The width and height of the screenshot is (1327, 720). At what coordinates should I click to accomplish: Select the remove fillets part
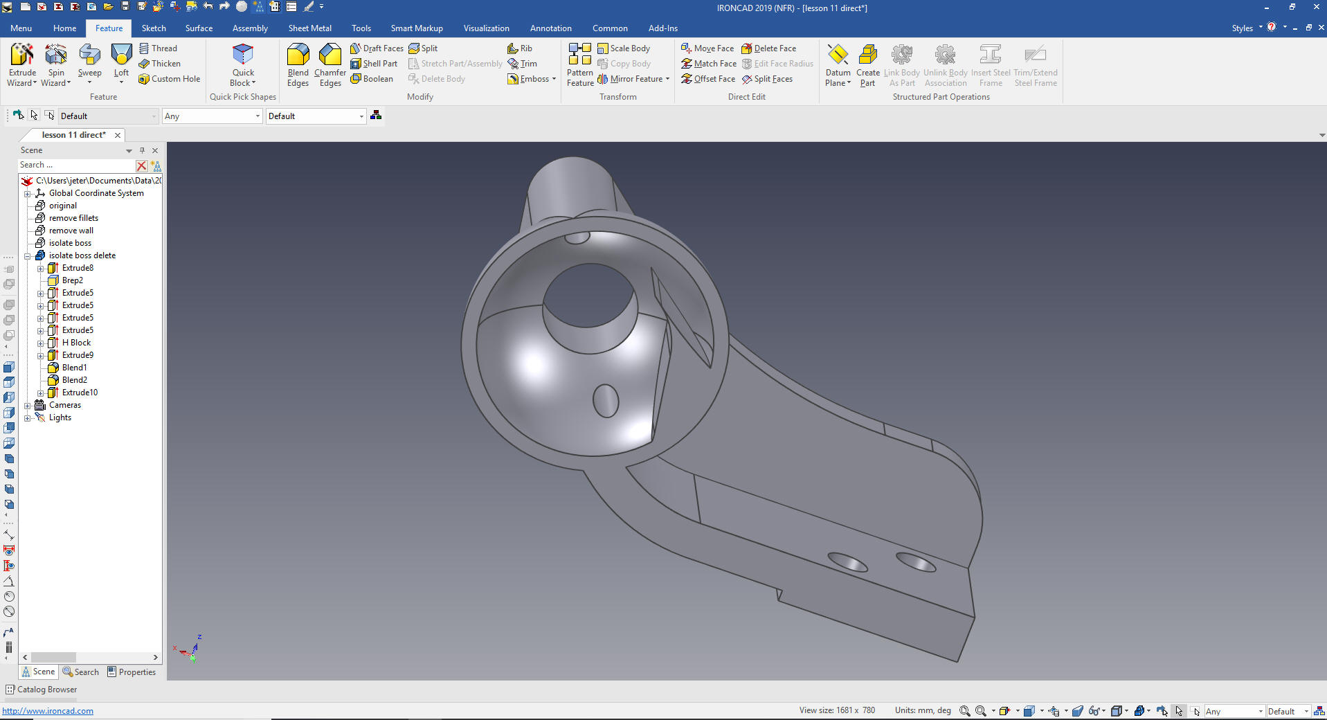73,219
